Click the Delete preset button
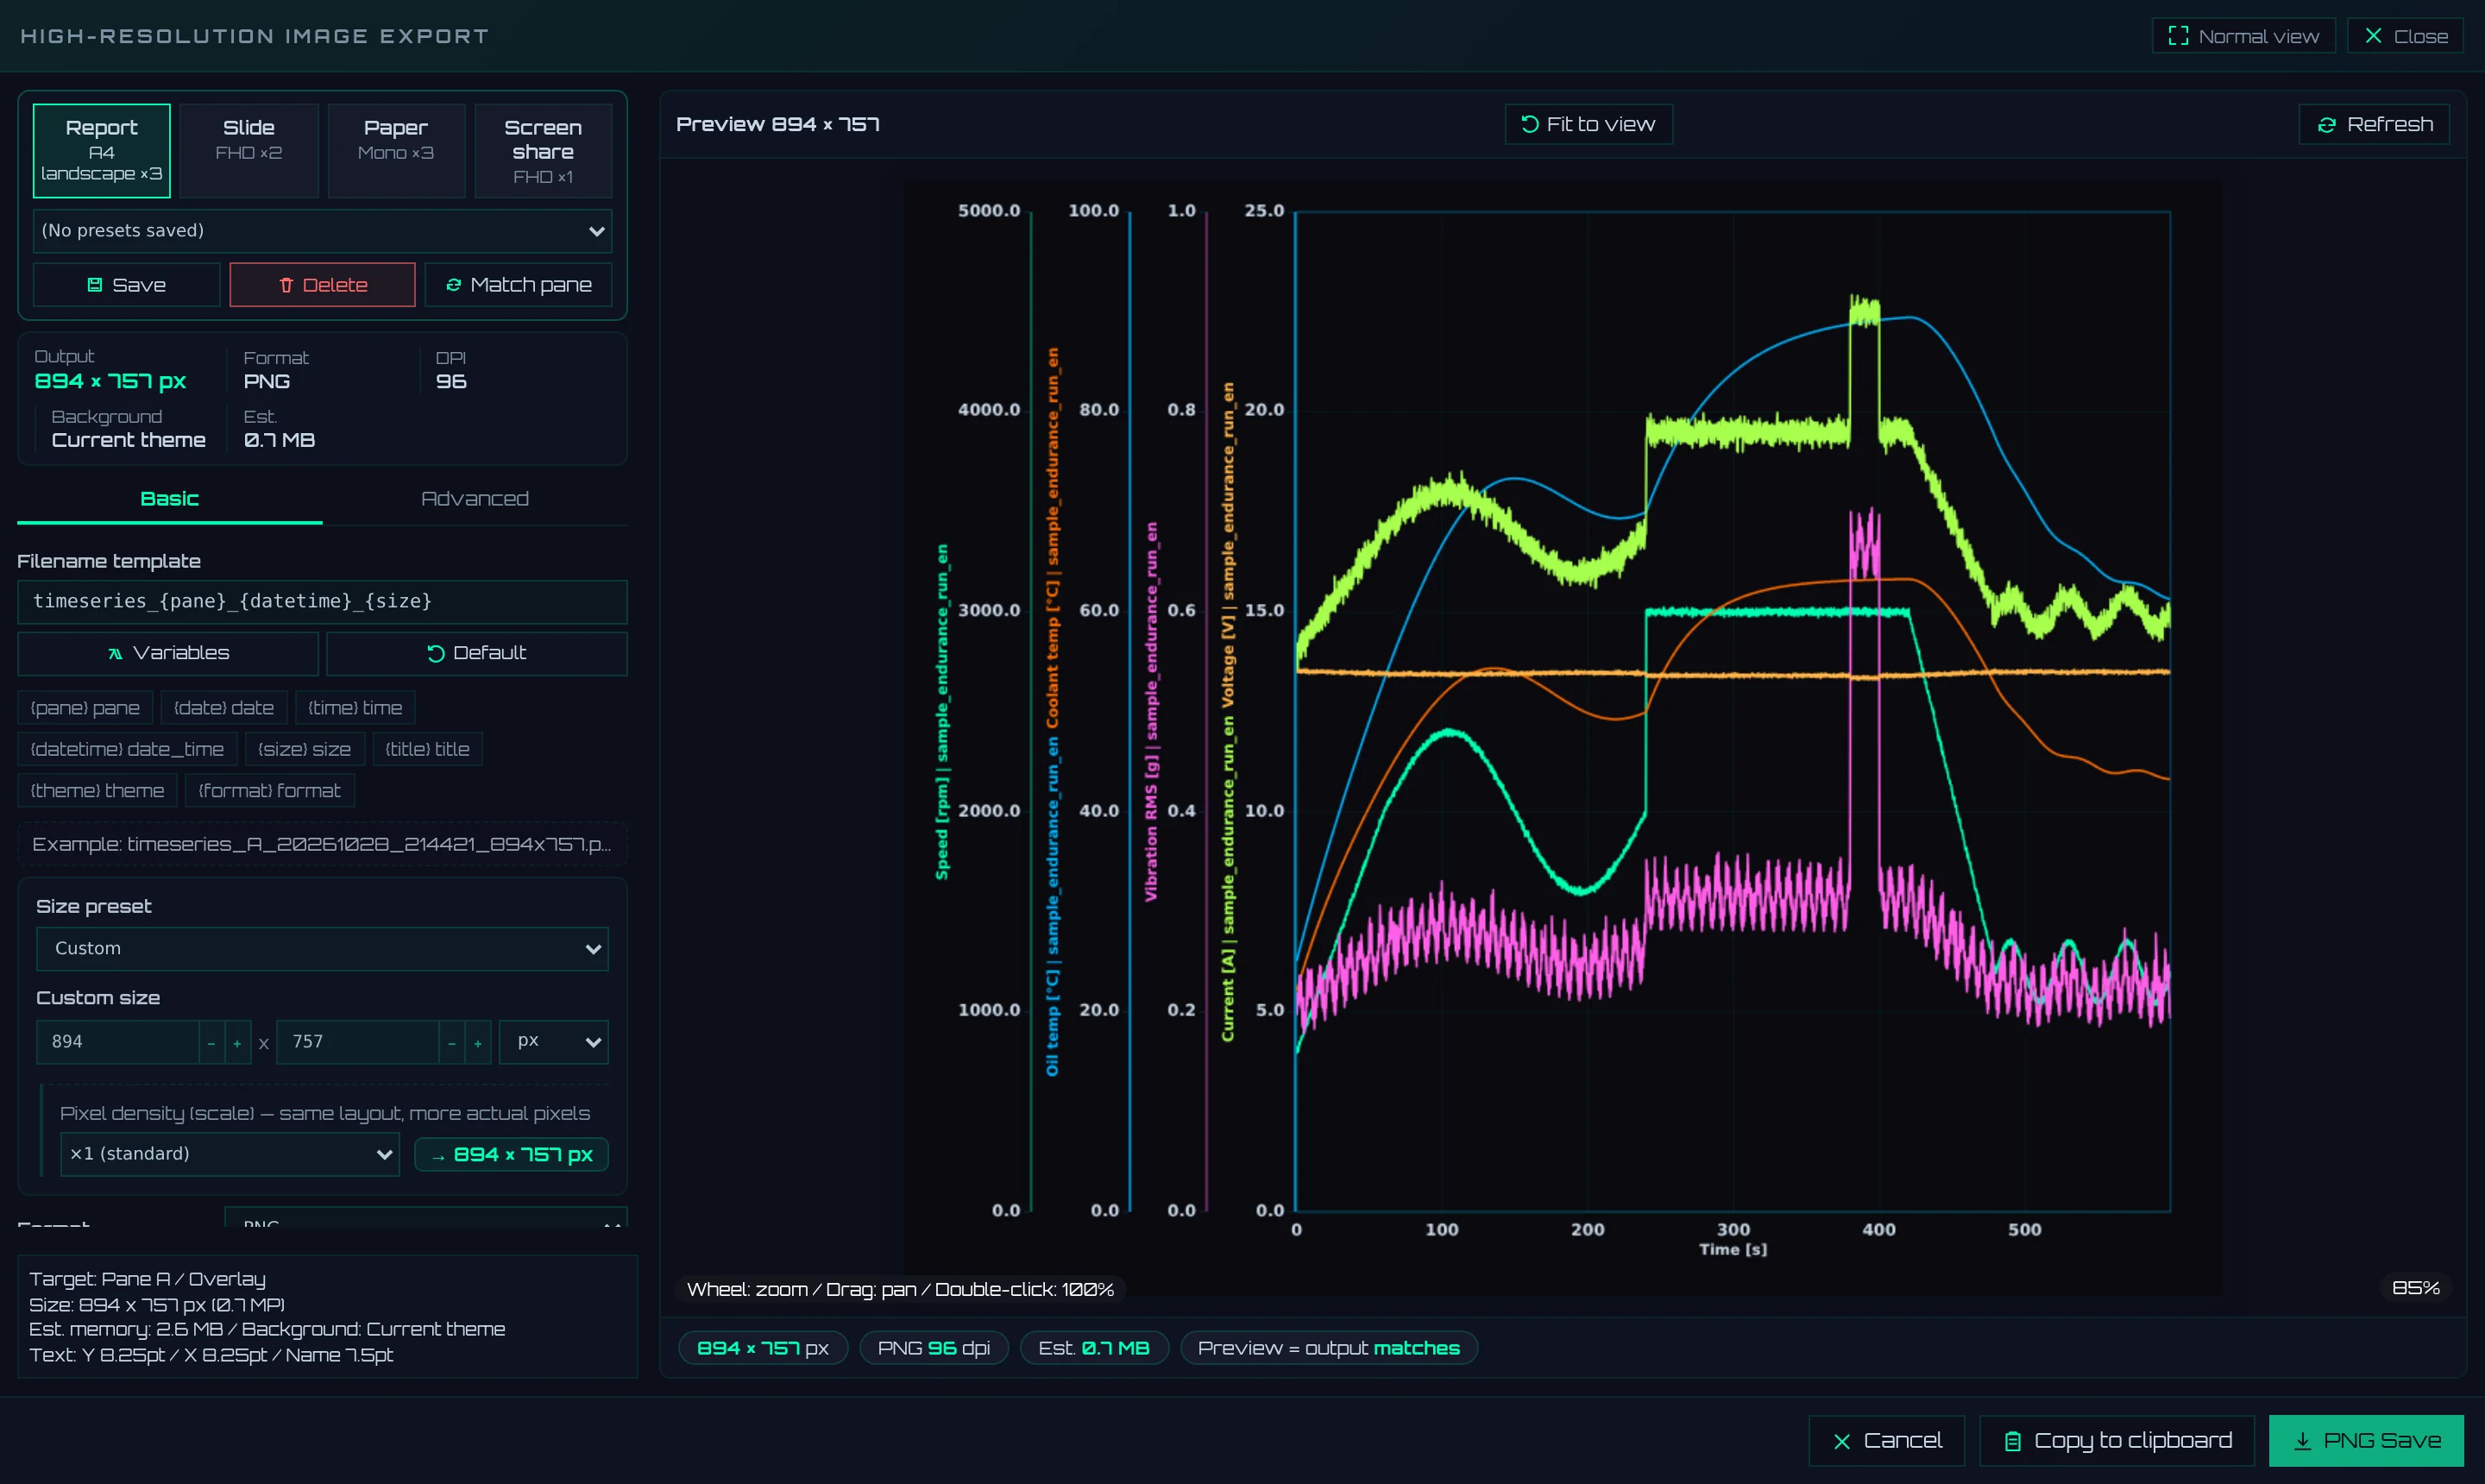This screenshot has height=1484, width=2485. (x=322, y=285)
